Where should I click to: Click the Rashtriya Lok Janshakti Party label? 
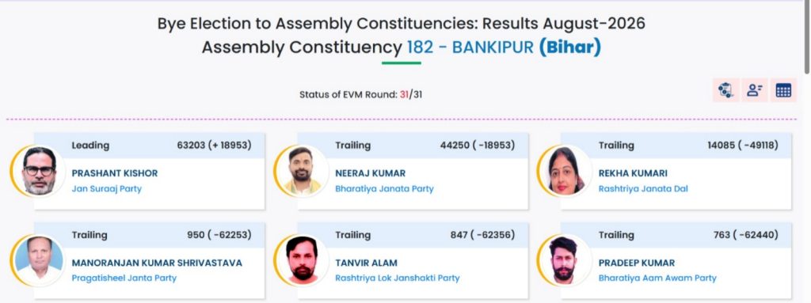click(398, 278)
